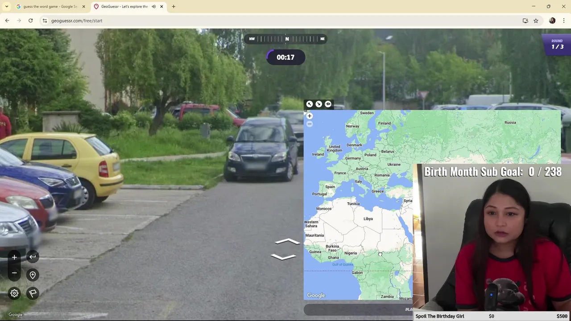Pin the guess map open

[x=328, y=104]
